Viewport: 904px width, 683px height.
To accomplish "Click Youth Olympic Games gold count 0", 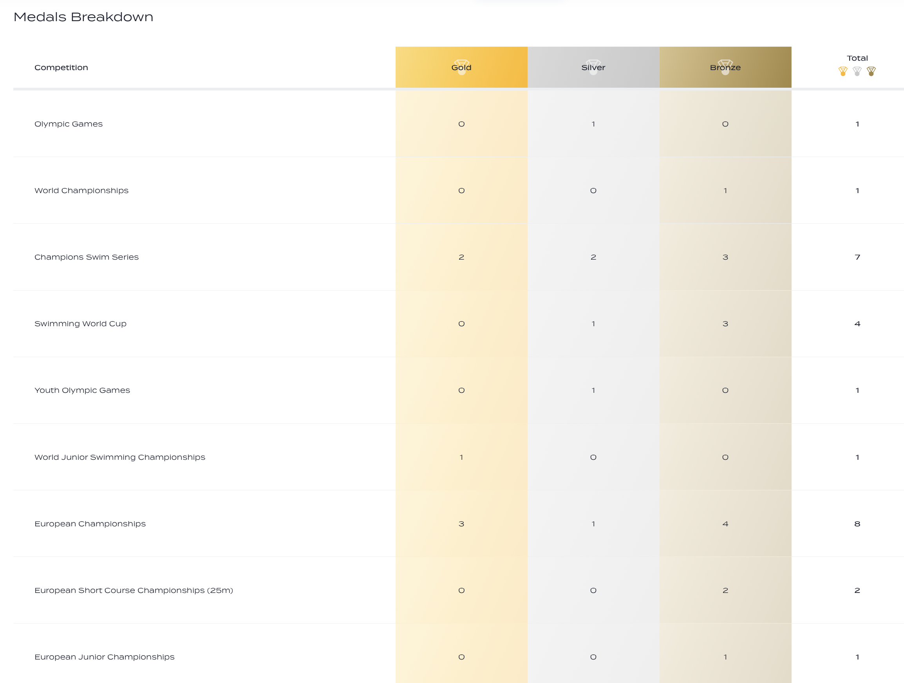I will 461,390.
